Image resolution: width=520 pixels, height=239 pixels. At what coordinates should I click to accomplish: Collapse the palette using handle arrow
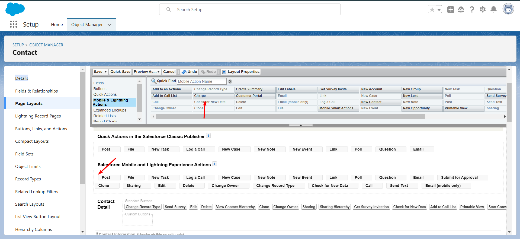point(301,125)
